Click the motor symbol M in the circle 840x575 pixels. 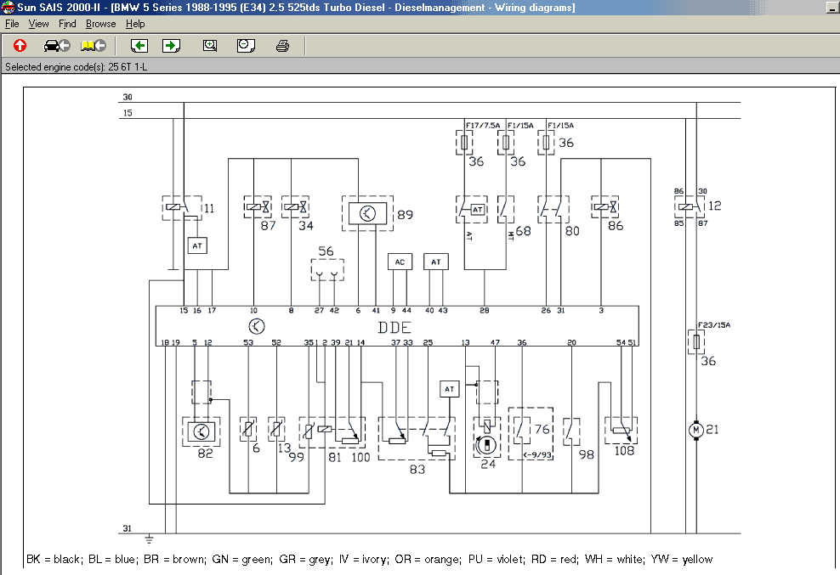coord(696,430)
